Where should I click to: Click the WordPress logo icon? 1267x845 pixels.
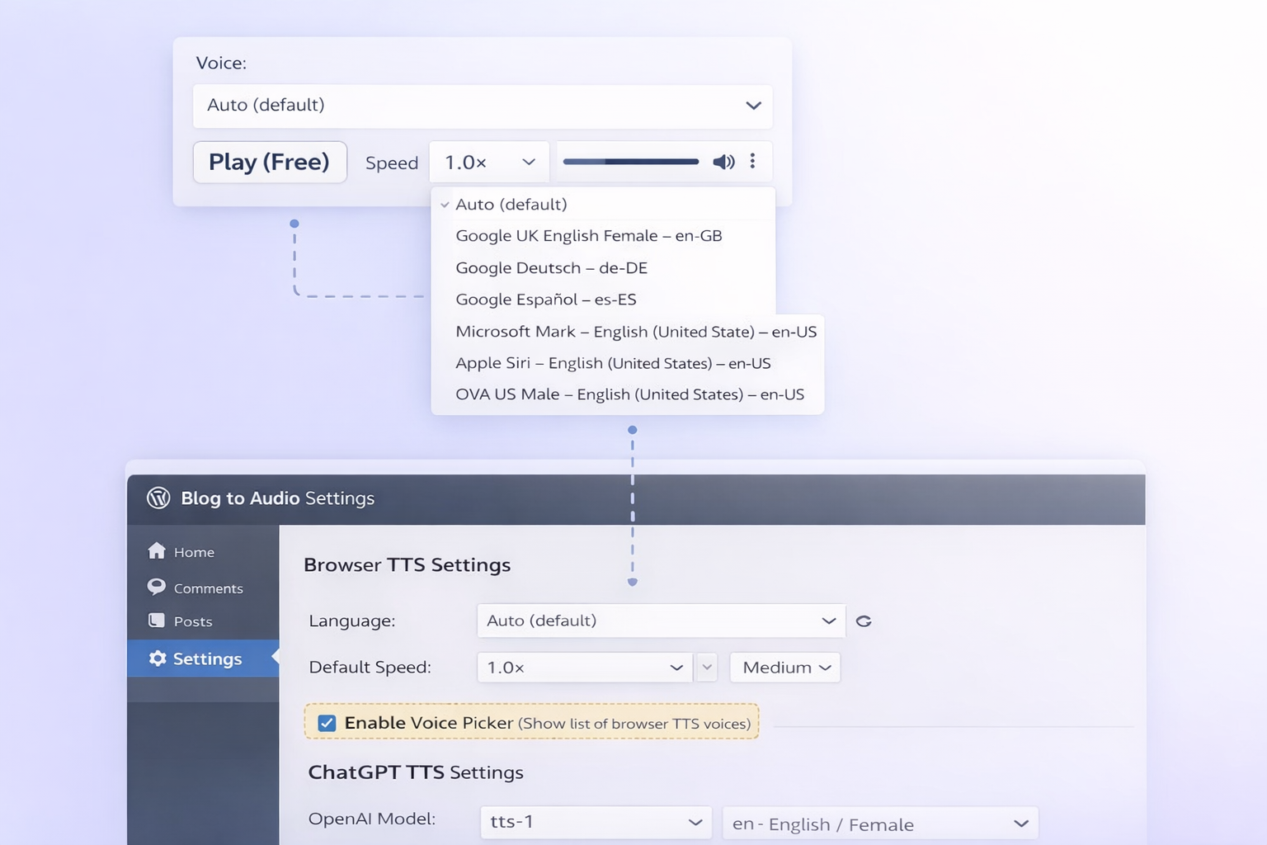(158, 498)
